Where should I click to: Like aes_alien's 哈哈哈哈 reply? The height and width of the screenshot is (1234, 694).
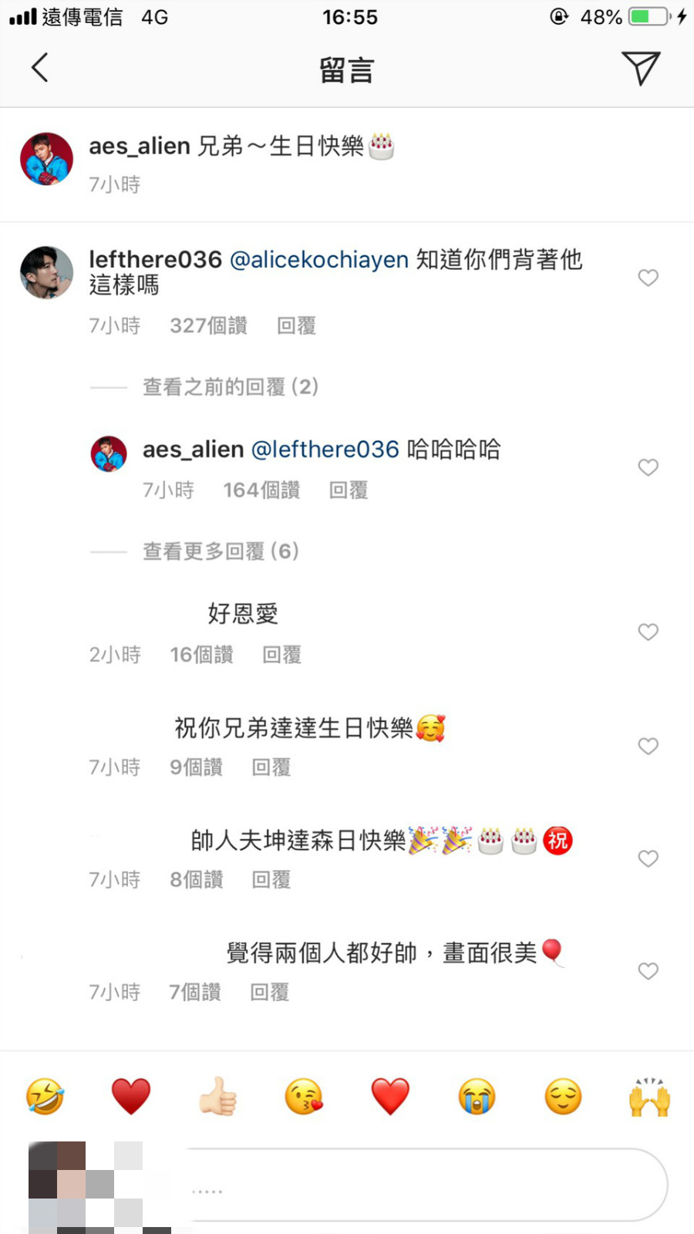649,467
